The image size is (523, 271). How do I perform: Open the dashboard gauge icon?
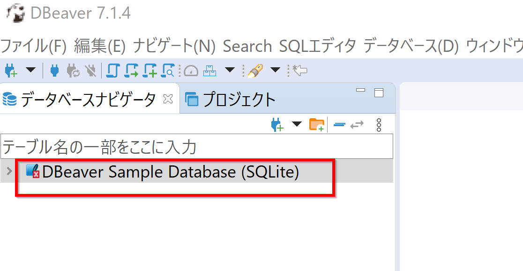click(x=191, y=71)
